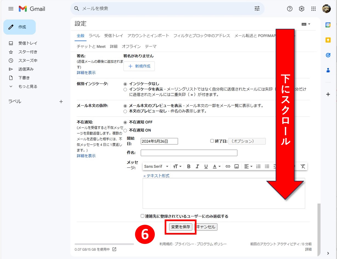Open the Gmail main menu hamburger icon
This screenshot has width=337, height=259.
(x=11, y=9)
